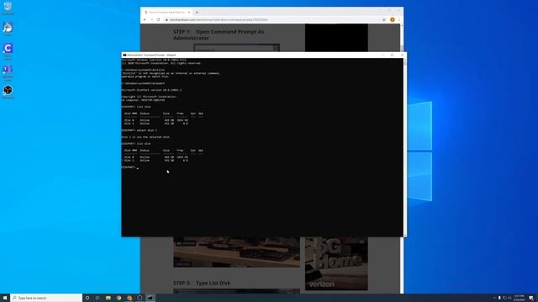Click the article image above Step 3
The height and width of the screenshot is (302, 538).
point(237,252)
